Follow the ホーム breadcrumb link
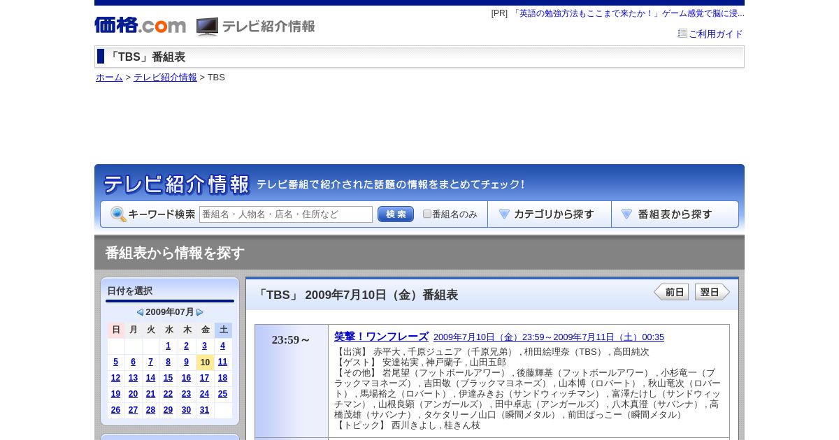 109,78
